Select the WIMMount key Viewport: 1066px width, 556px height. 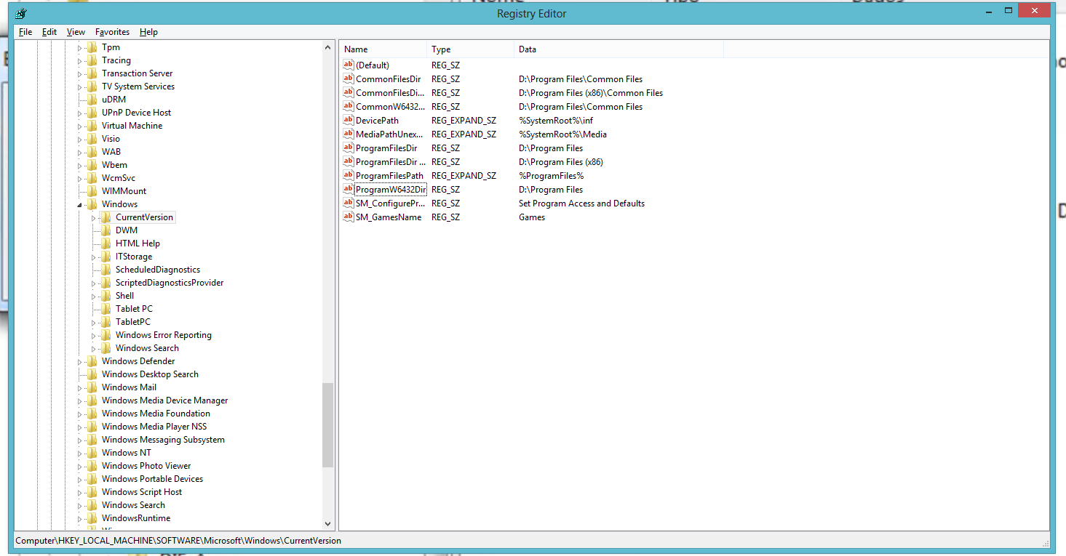pos(124,191)
